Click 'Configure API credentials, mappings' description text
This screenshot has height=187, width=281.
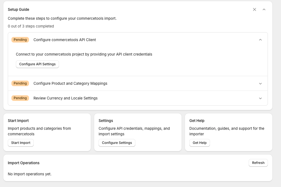click(134, 131)
